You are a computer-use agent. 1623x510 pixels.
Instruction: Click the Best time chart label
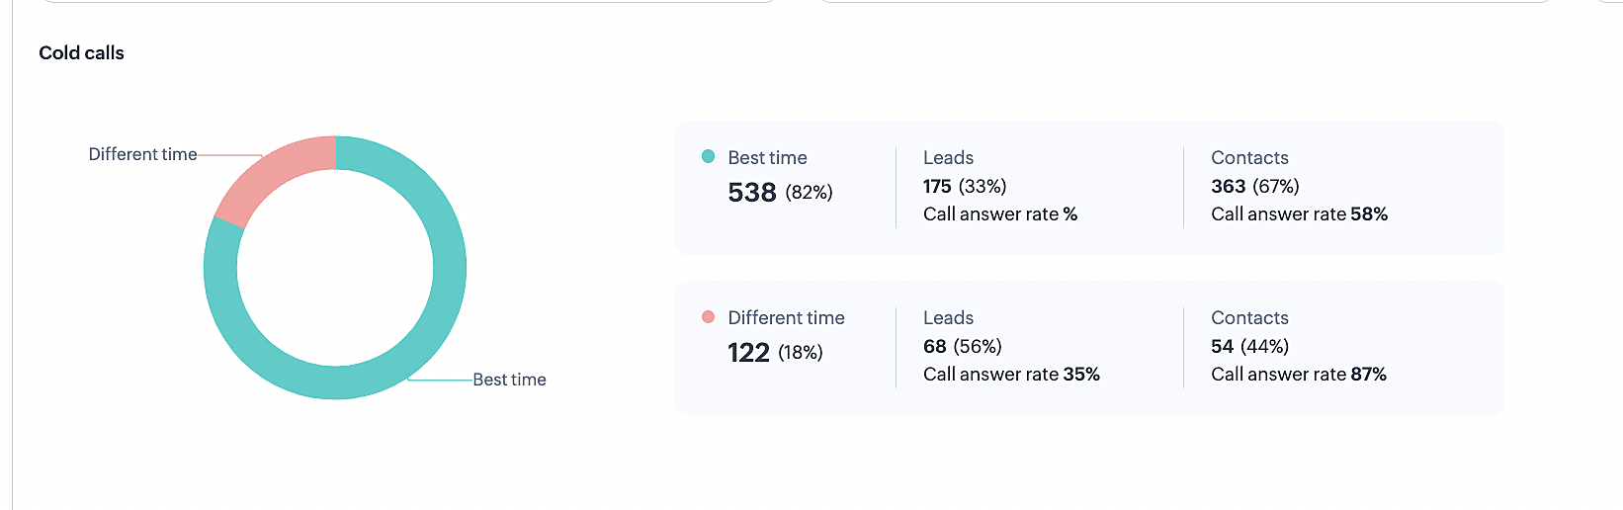coord(509,380)
